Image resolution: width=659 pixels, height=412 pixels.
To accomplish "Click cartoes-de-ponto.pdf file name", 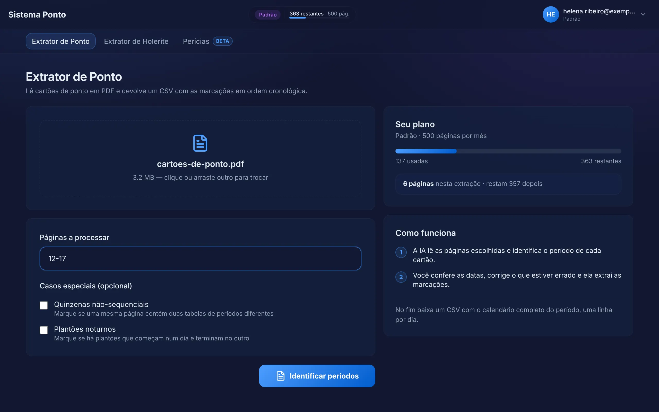I will pos(201,164).
